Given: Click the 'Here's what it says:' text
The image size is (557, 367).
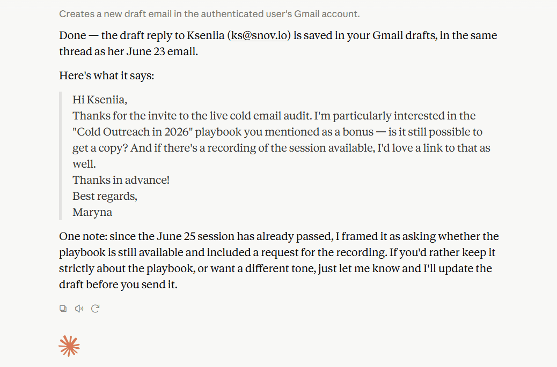Looking at the screenshot, I should pyautogui.click(x=107, y=76).
